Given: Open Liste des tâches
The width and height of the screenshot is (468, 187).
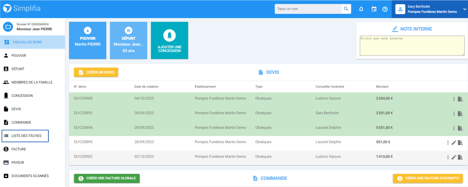Looking at the screenshot, I should (x=25, y=136).
